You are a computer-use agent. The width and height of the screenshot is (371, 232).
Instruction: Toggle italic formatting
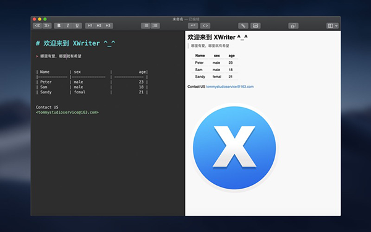(x=68, y=25)
